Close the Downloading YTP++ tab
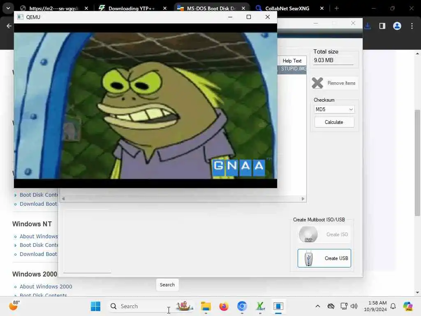Viewport: 421px width, 316px height. coord(165,8)
